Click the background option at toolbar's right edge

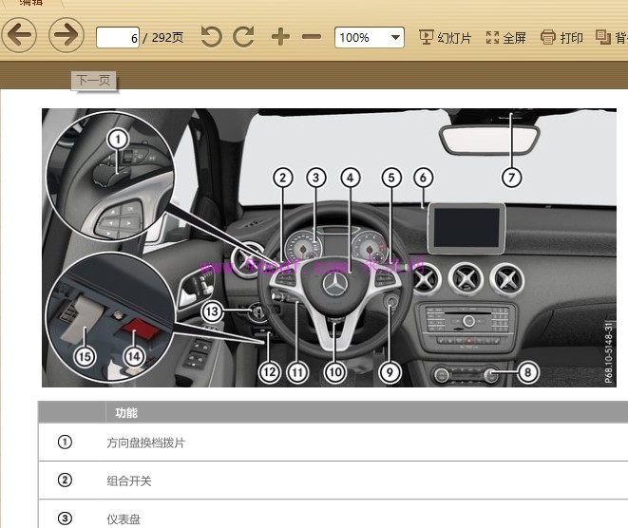coord(611,38)
